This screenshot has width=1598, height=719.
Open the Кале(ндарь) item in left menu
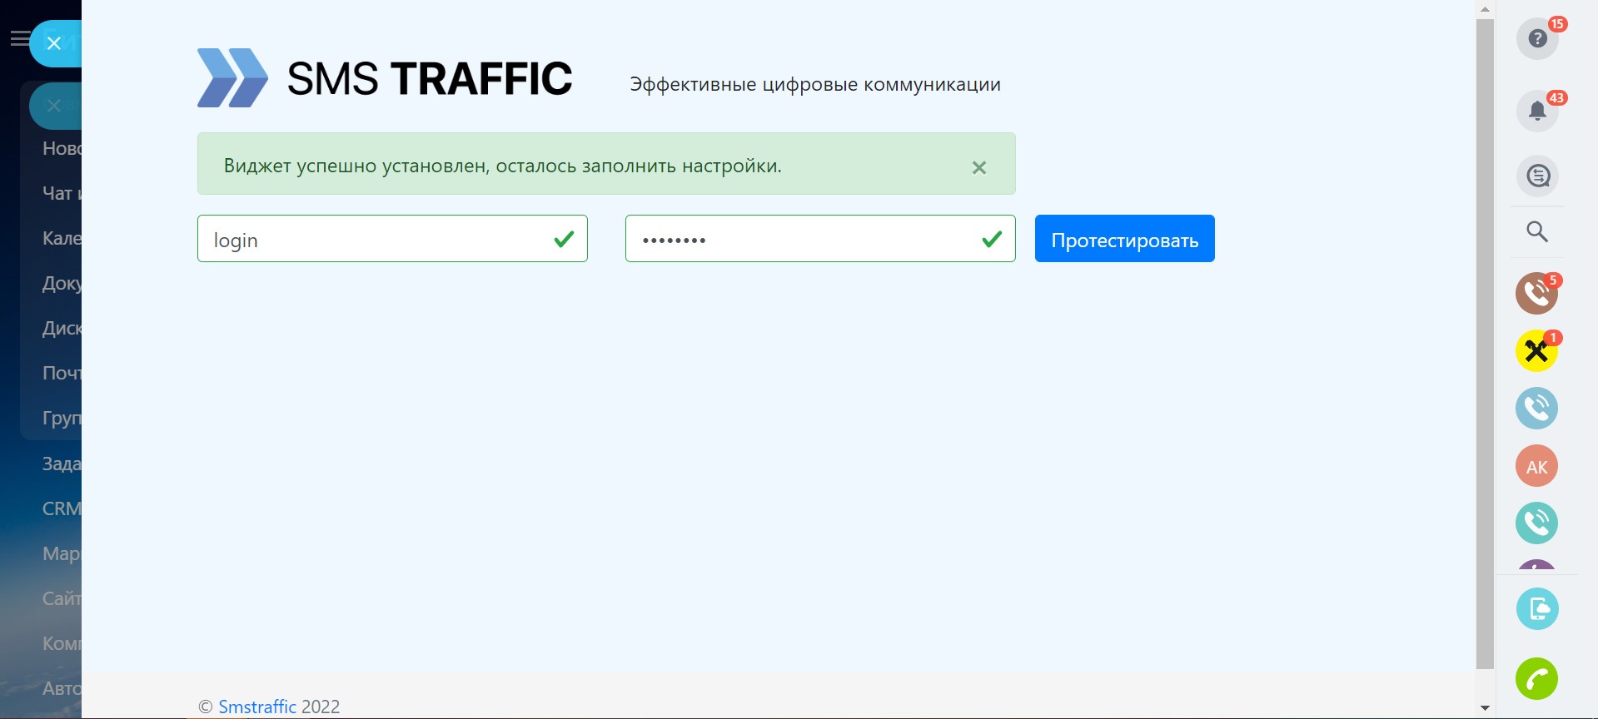point(62,238)
